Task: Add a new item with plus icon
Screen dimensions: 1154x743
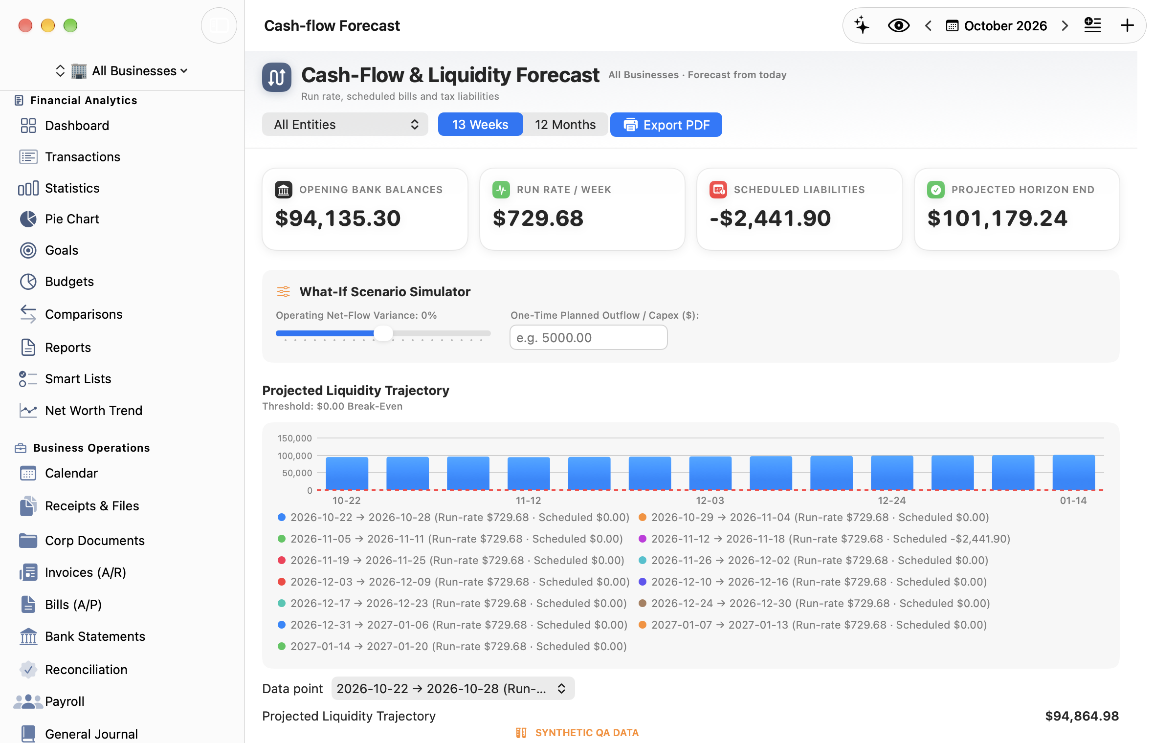Action: tap(1127, 25)
